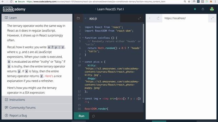Click the Chrome back arrow

(3, 1)
